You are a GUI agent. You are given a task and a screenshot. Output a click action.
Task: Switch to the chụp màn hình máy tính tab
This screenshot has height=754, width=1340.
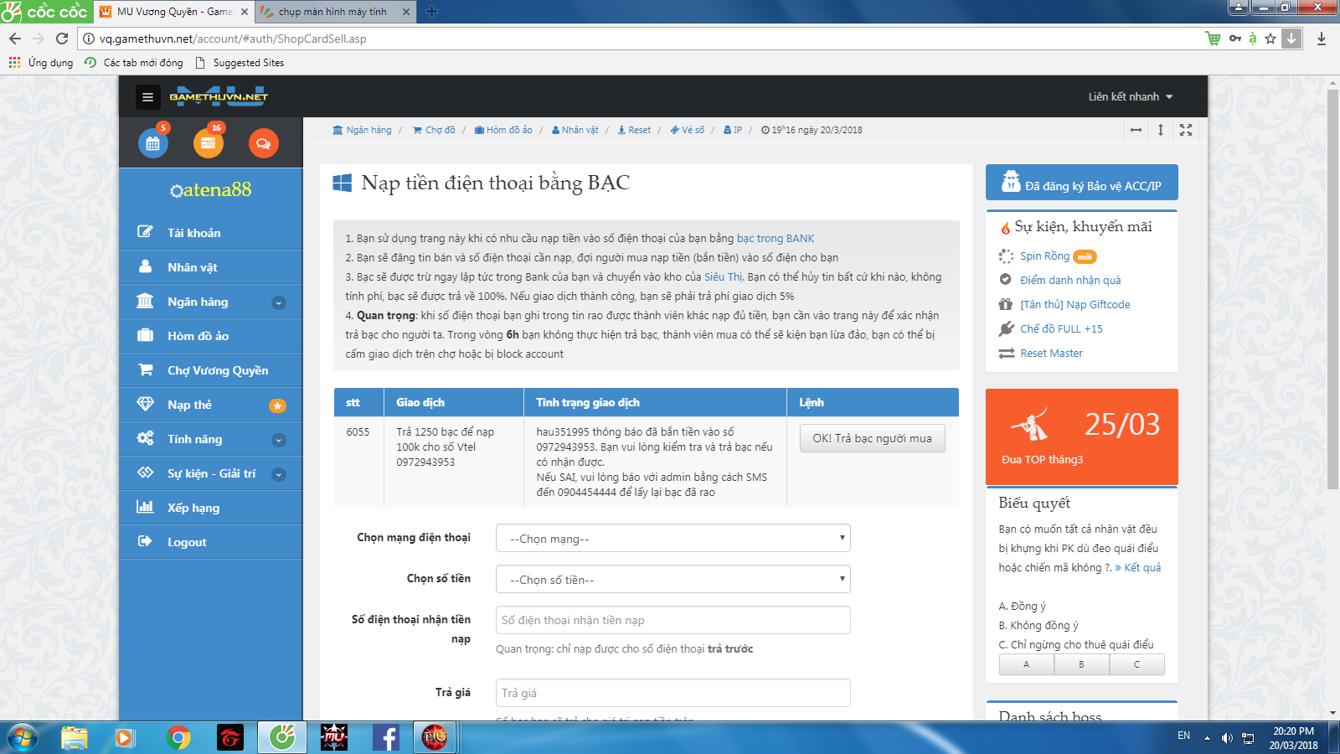pyautogui.click(x=332, y=12)
